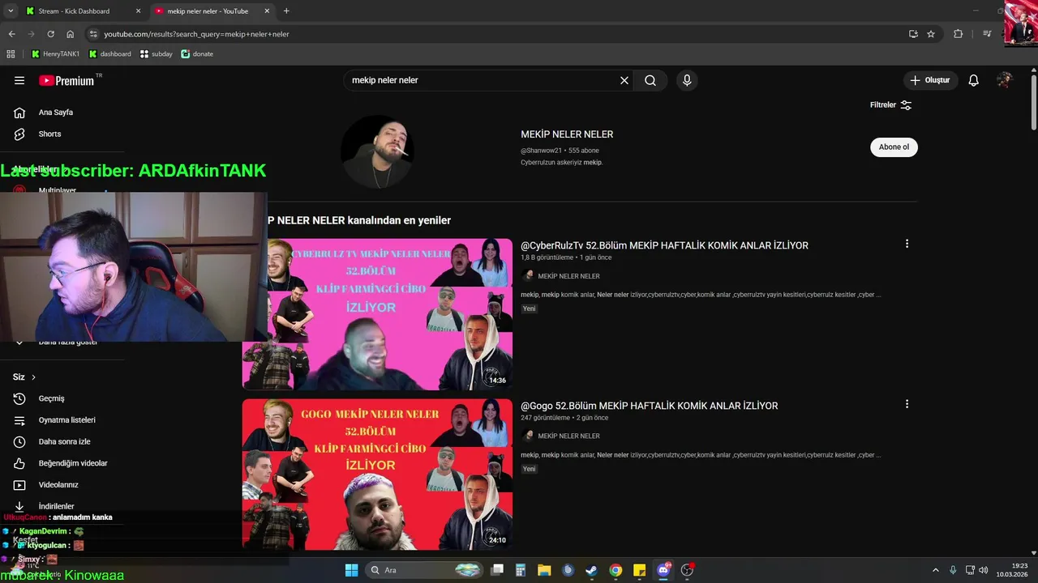
Task: Bookmark this page with star icon
Action: pyautogui.click(x=931, y=34)
